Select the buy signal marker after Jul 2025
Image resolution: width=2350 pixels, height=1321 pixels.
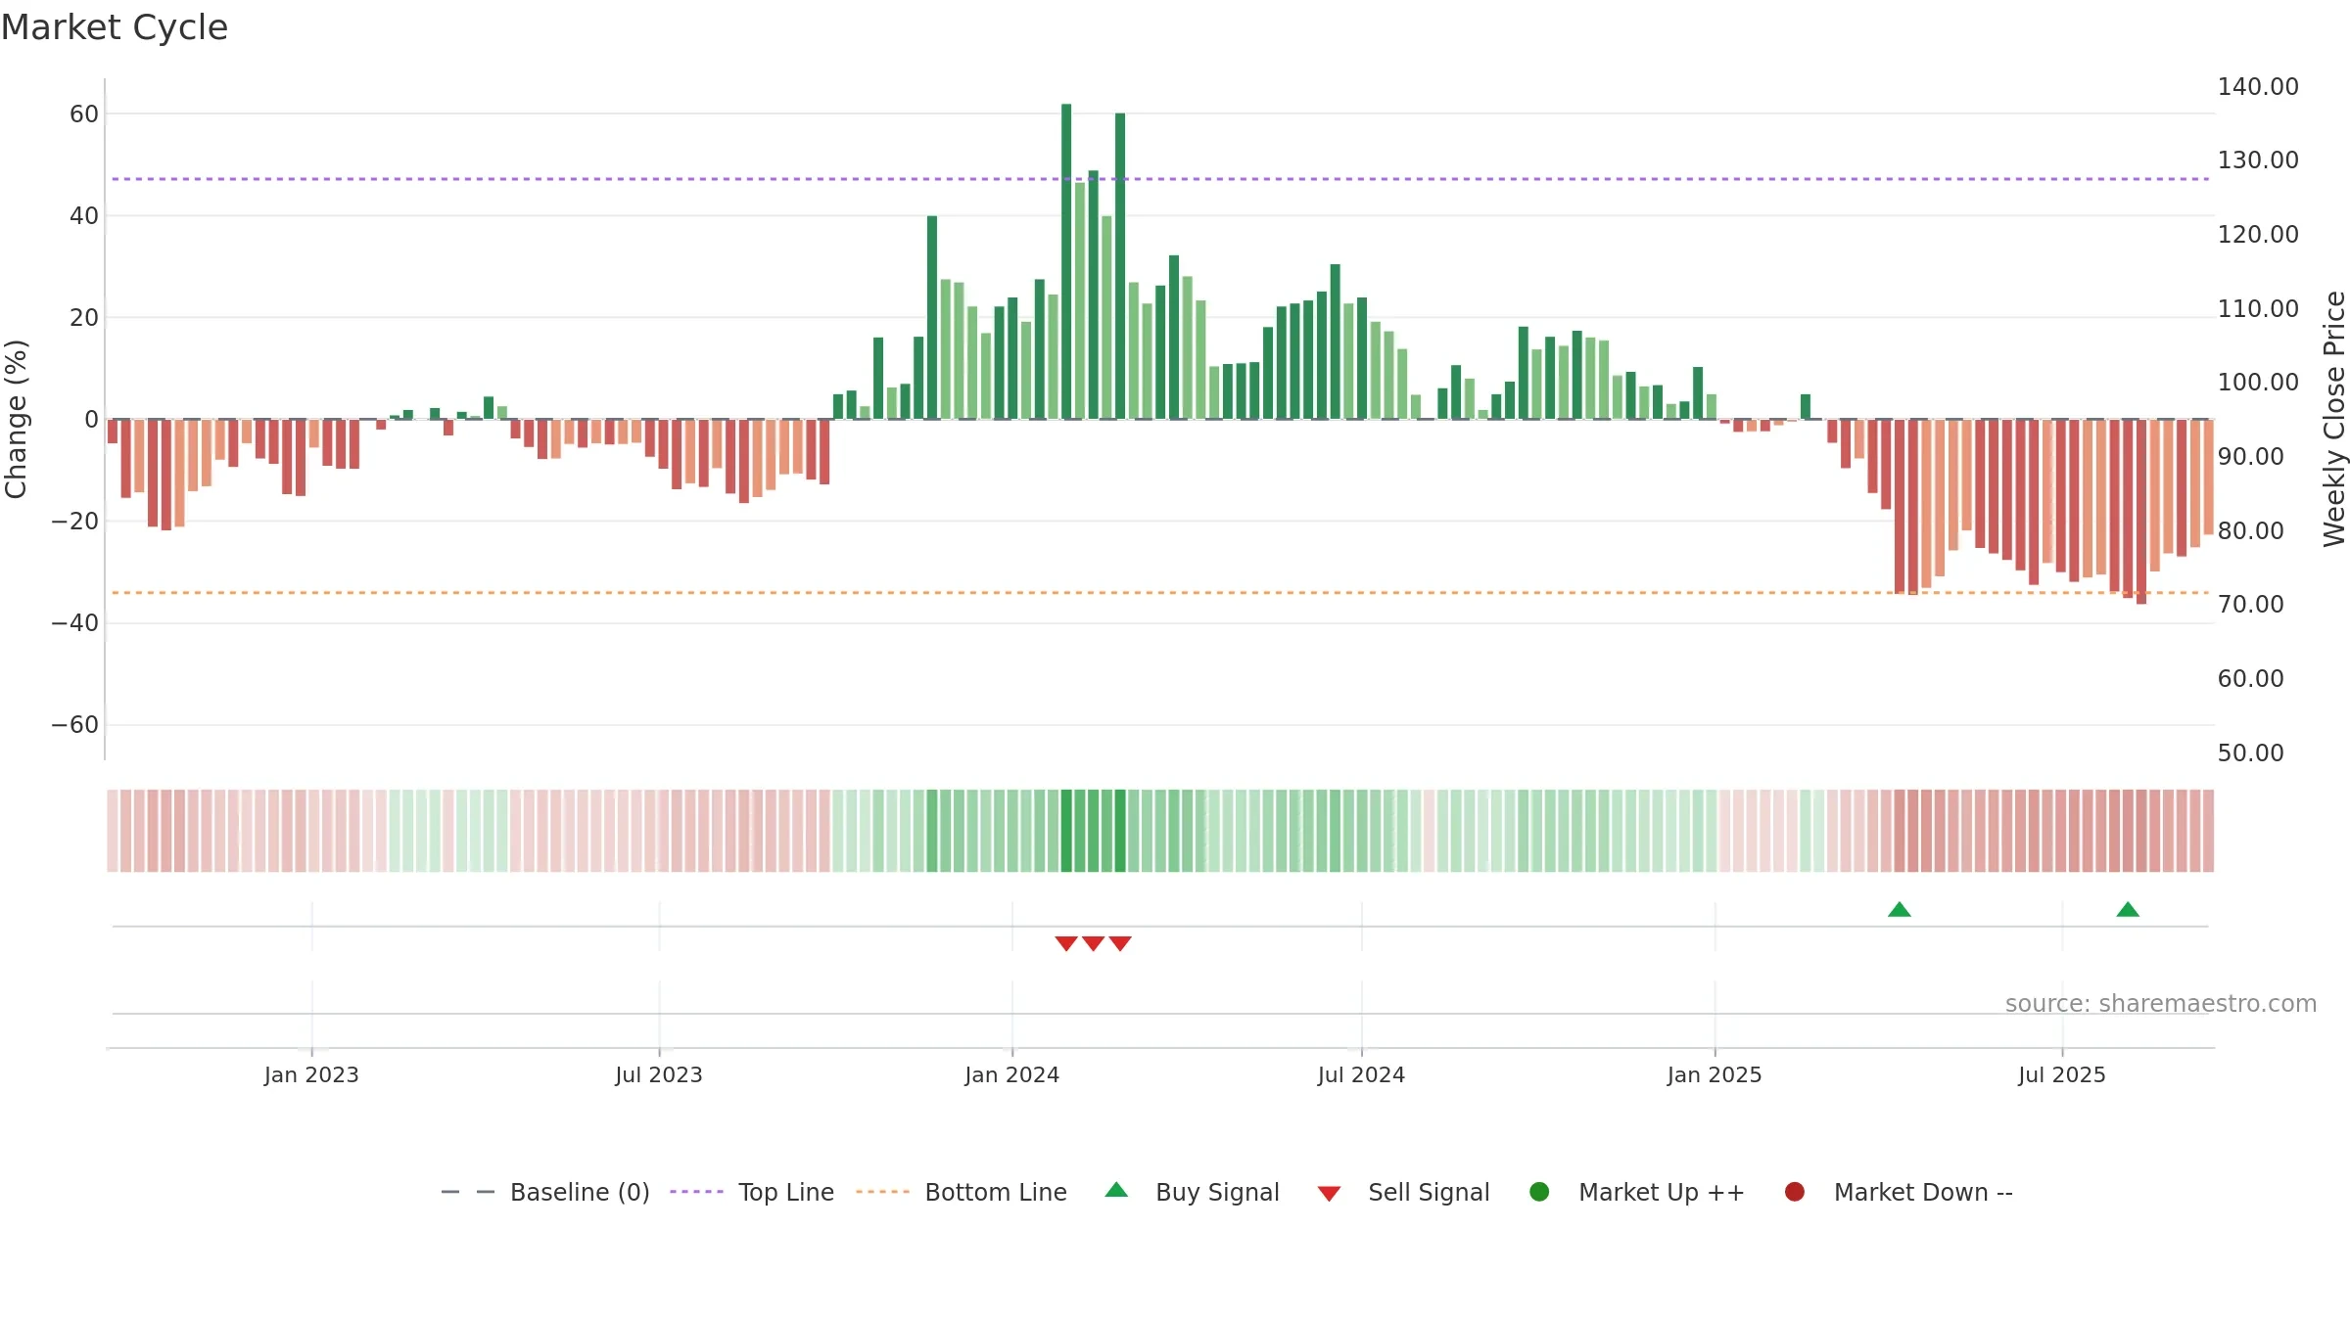click(2128, 910)
